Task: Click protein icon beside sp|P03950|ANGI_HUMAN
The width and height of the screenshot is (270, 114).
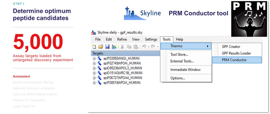Action: [100, 59]
